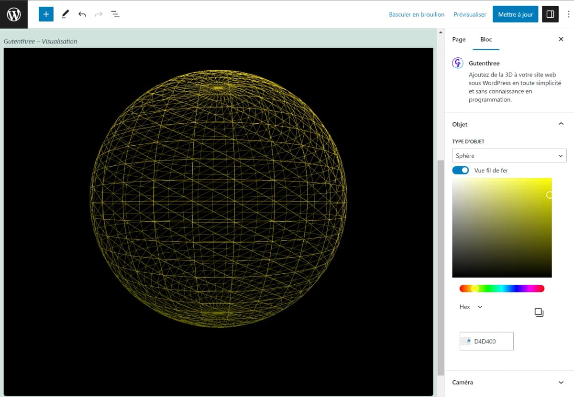Close the settings sidebar with X
Screen dimensions: 574x397
coord(561,39)
